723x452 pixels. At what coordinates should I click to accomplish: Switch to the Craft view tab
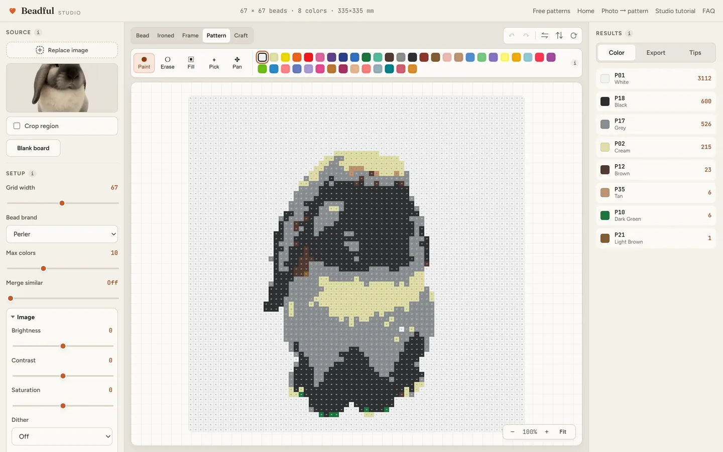point(241,36)
